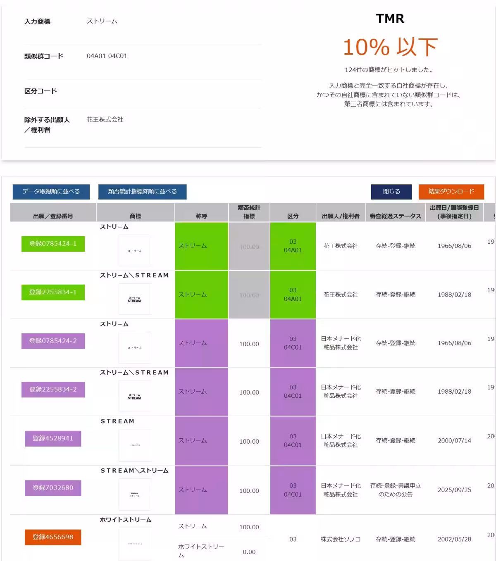This screenshot has width=496, height=561.
Task: View trademark thumbnail of STREAM 登録4528941
Action: [x=135, y=445]
